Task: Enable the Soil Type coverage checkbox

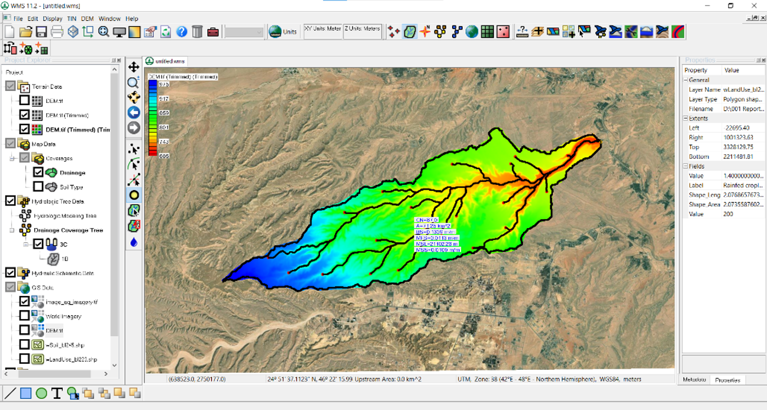Action: (38, 187)
